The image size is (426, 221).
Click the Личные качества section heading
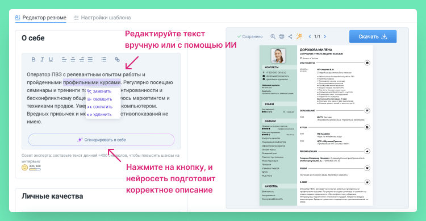[52, 196]
